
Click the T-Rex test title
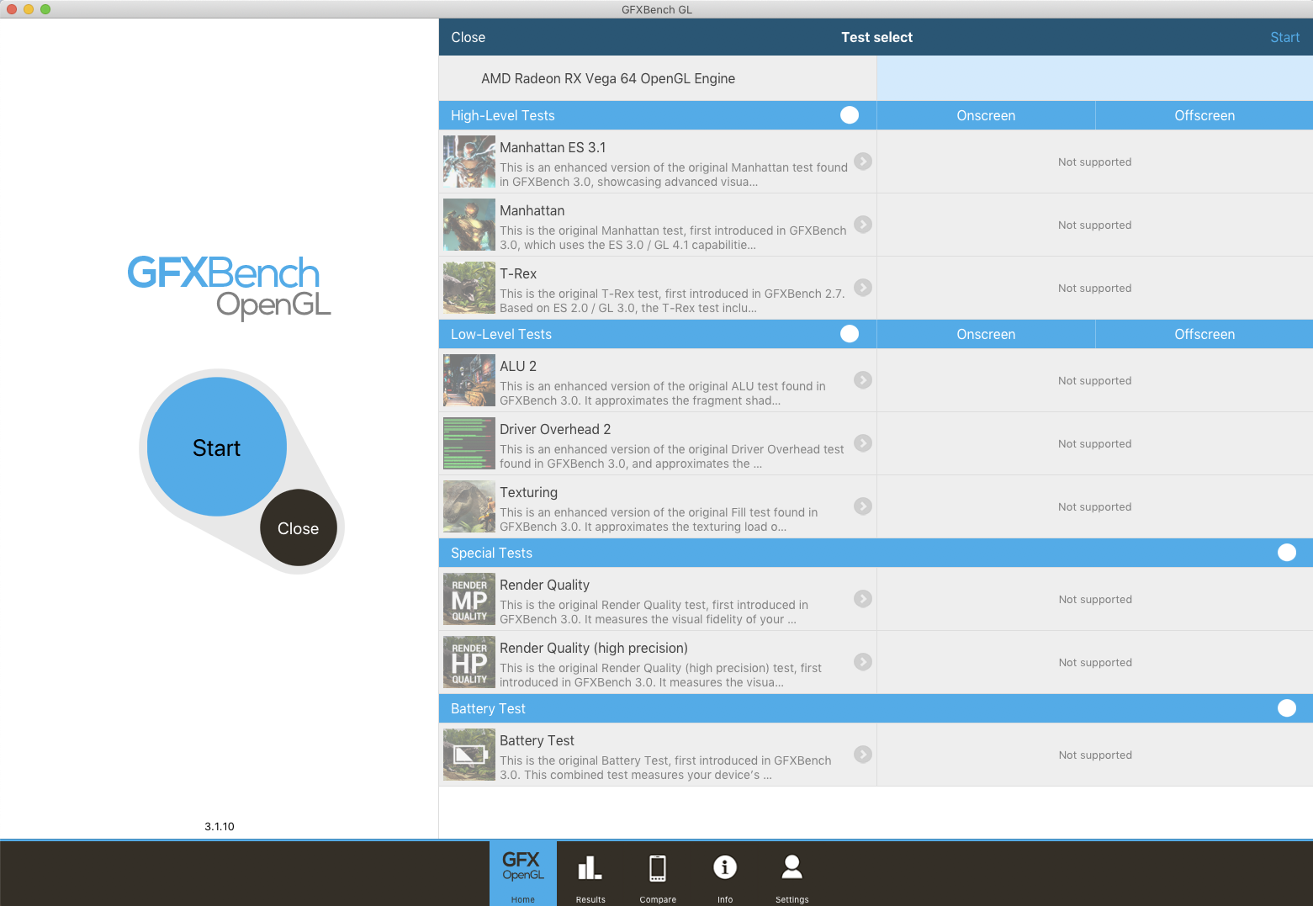click(518, 273)
